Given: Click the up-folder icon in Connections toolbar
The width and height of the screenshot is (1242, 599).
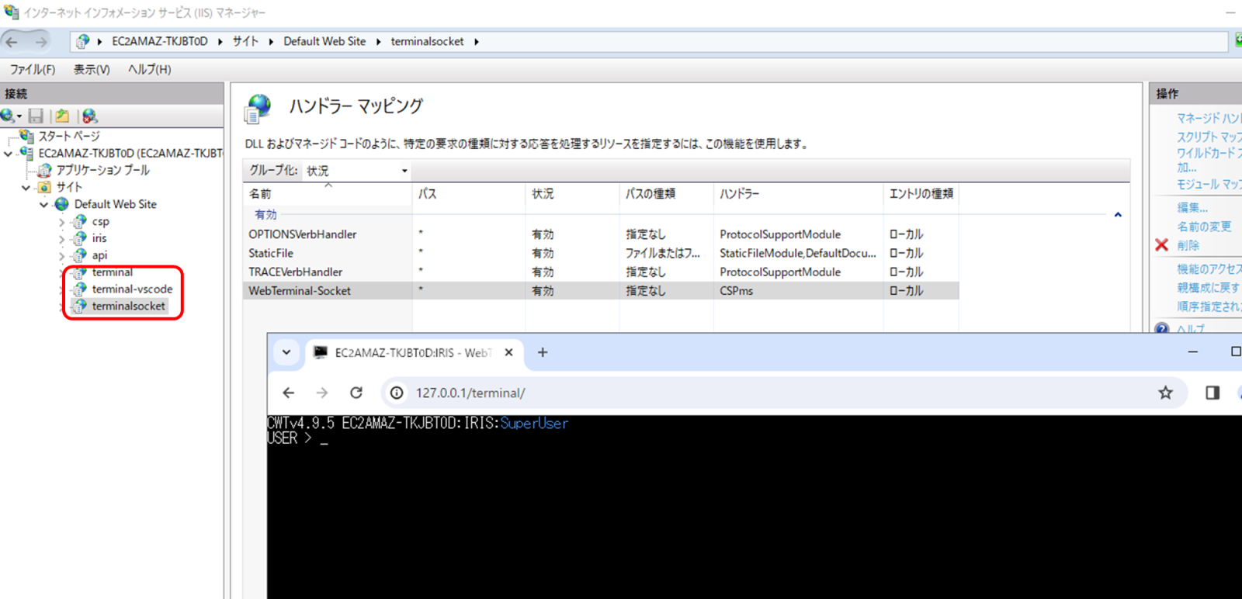Looking at the screenshot, I should [62, 116].
